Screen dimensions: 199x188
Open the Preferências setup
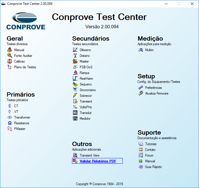pyautogui.click(x=153, y=88)
